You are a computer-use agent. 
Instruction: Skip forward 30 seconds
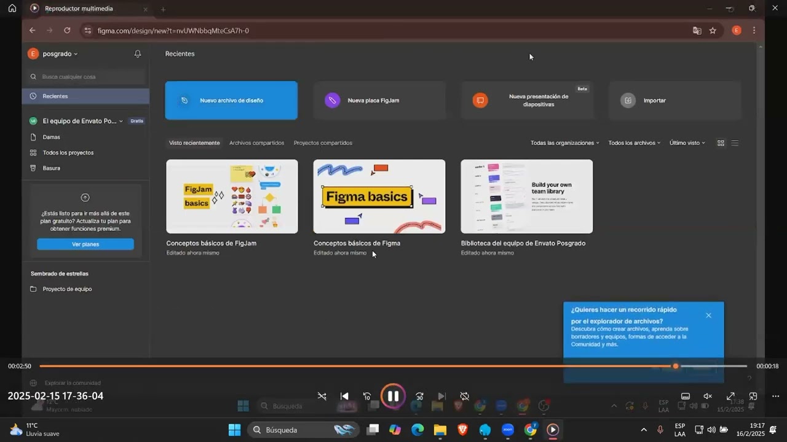tap(419, 397)
